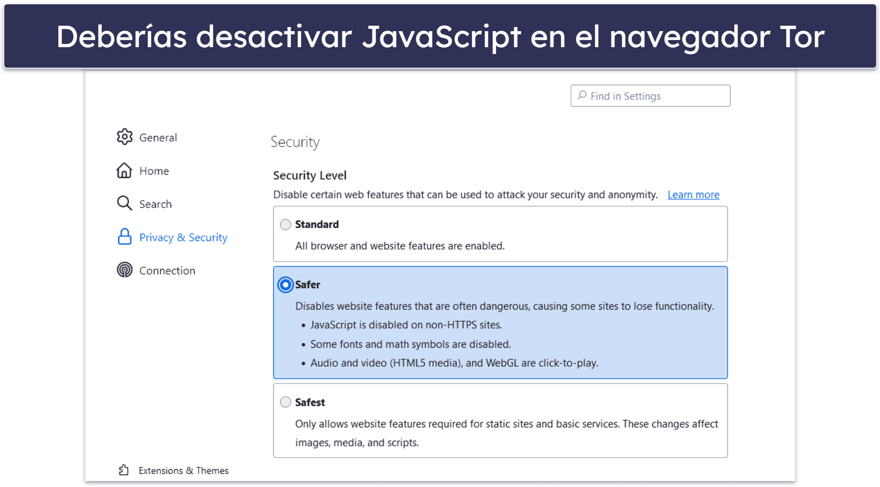This screenshot has width=880, height=487.
Task: Follow the Learn more link
Action: (693, 195)
